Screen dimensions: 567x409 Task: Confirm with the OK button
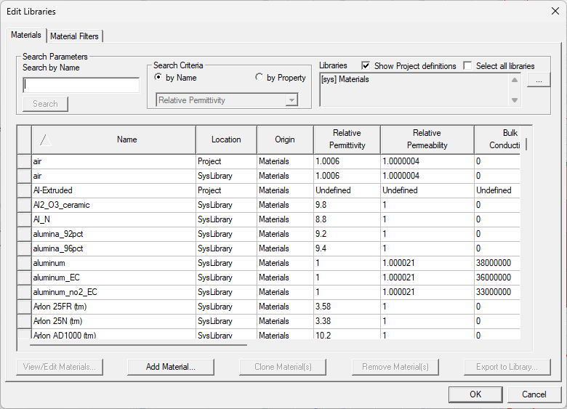(475, 394)
